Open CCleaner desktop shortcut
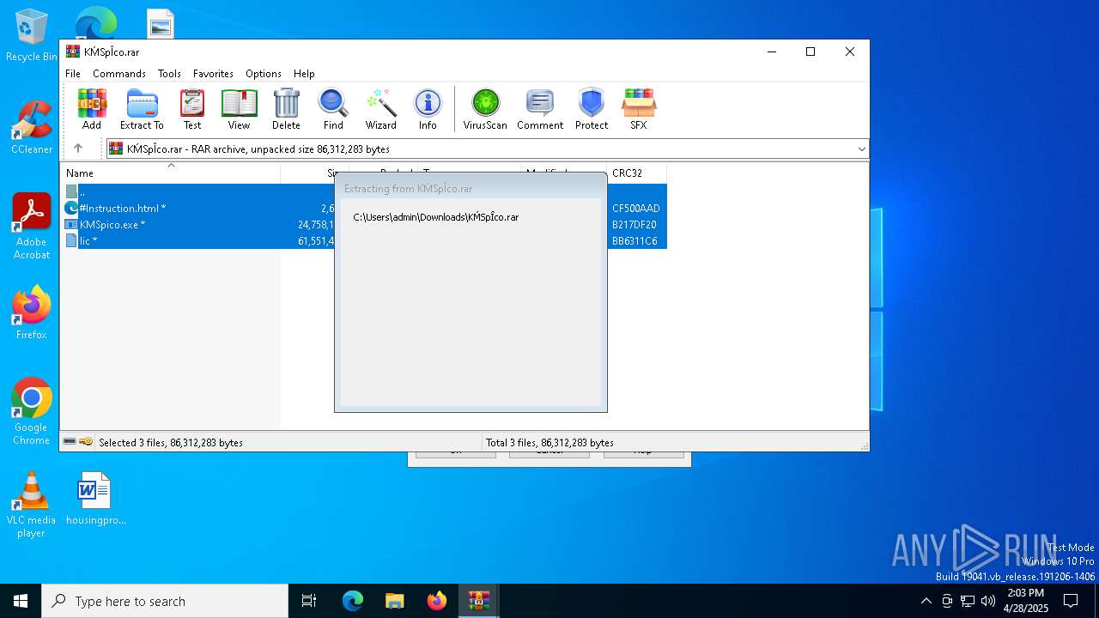The width and height of the screenshot is (1099, 618). [32, 127]
